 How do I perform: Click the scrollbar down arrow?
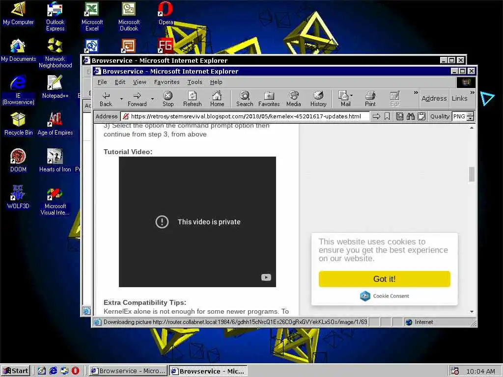[472, 312]
